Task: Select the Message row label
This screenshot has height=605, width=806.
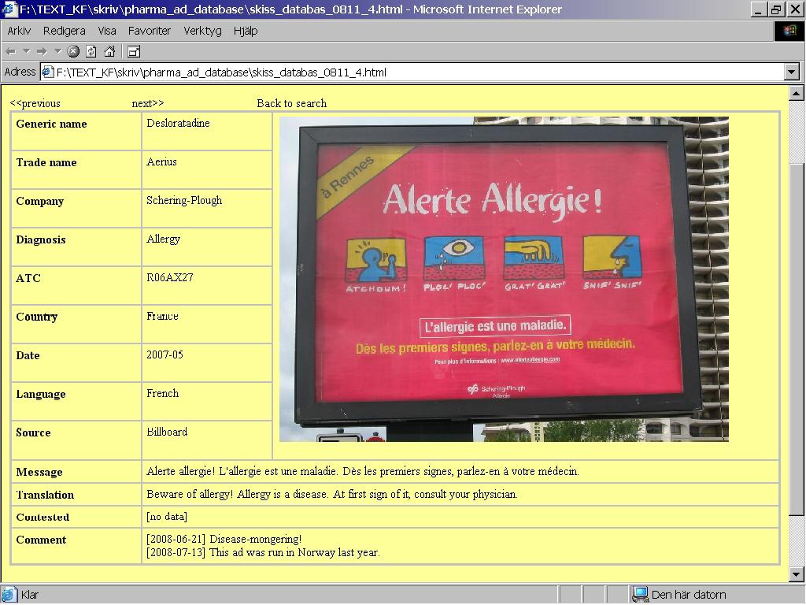Action: (39, 473)
